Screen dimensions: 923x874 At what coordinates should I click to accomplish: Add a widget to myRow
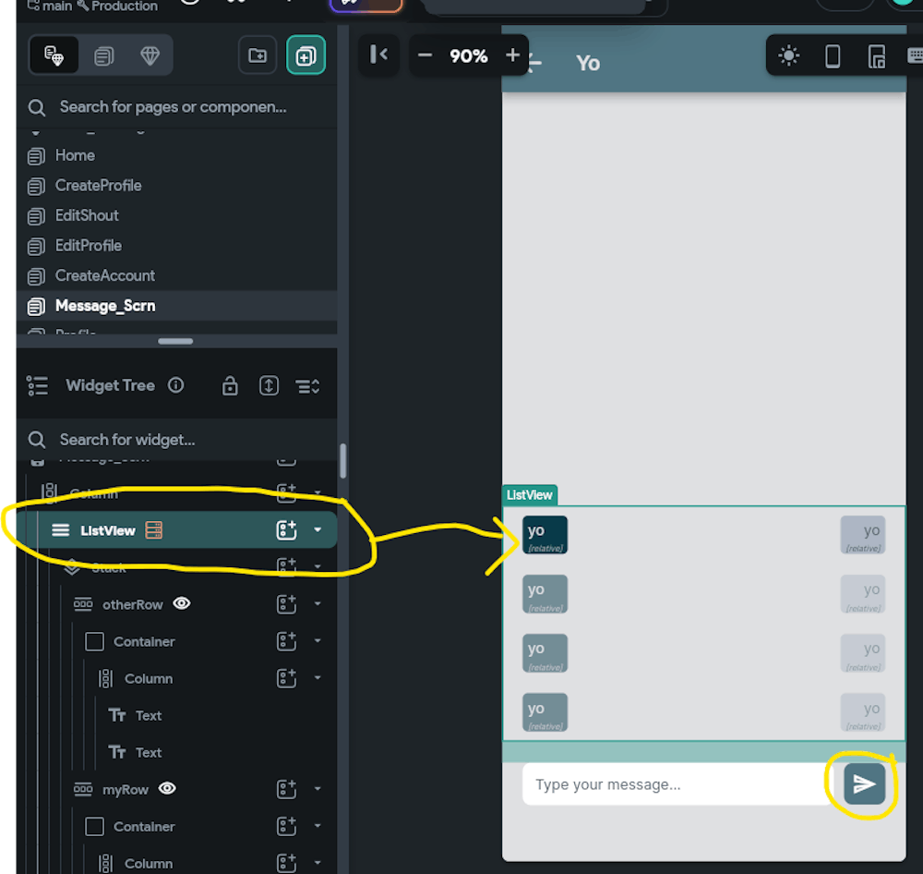287,789
